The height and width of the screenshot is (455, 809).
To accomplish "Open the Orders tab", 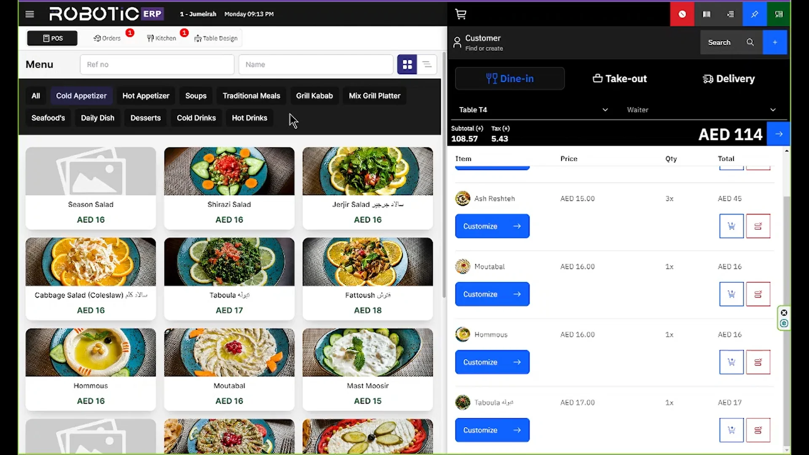I will click(x=107, y=38).
